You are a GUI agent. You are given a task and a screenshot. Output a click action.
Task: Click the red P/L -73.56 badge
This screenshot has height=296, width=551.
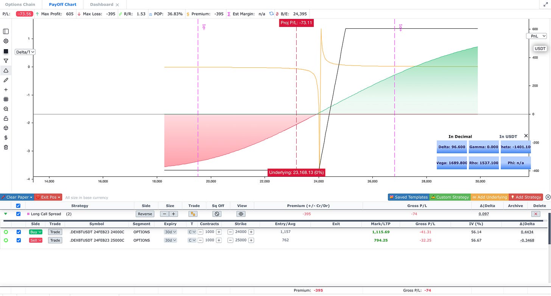click(x=25, y=14)
